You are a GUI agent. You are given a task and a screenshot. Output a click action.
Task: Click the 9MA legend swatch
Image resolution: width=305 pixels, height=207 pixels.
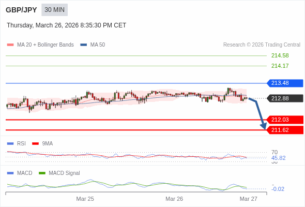(x=35, y=144)
